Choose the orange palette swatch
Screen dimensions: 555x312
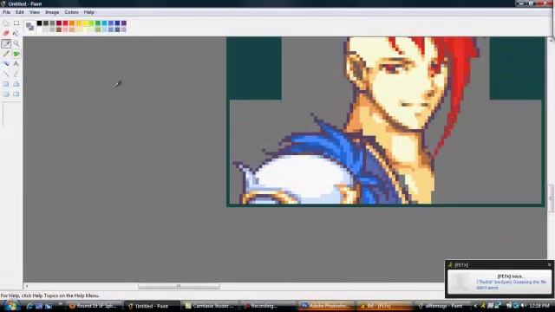(72, 23)
